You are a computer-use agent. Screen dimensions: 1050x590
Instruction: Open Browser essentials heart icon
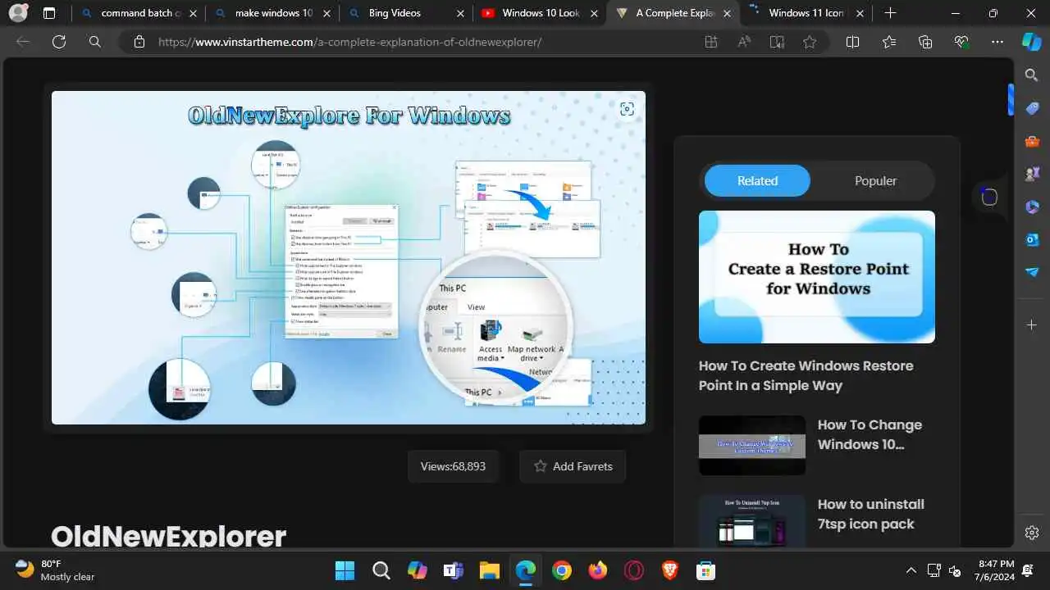pyautogui.click(x=961, y=42)
